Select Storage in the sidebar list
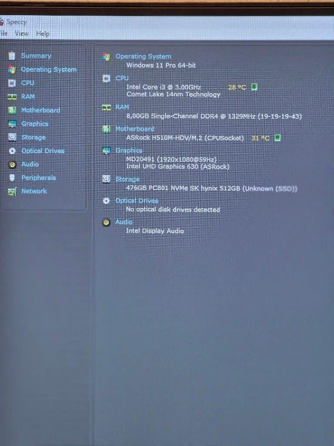Image resolution: width=334 pixels, height=446 pixels. [33, 137]
